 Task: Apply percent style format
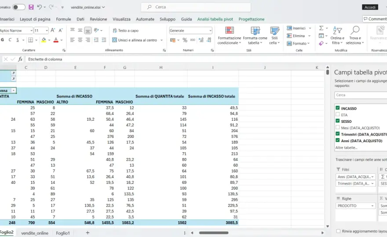click(x=185, y=40)
